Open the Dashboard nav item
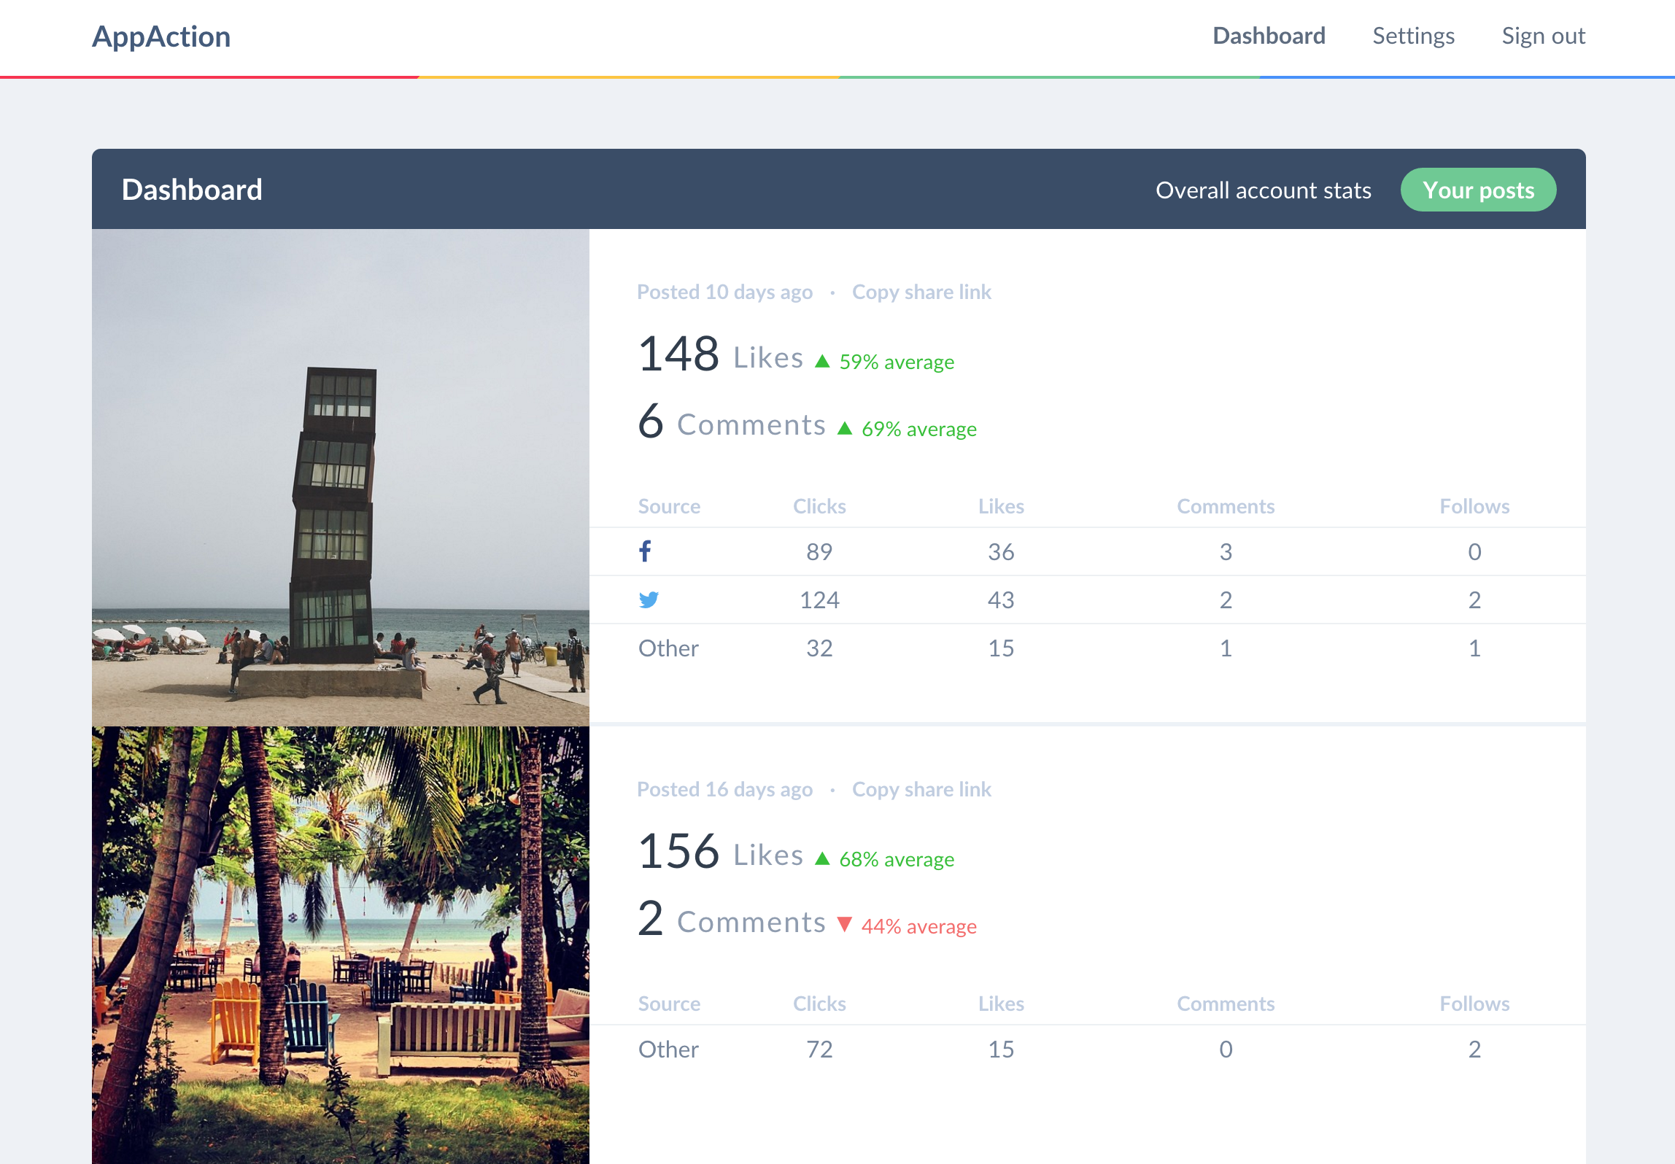The width and height of the screenshot is (1675, 1164). point(1269,36)
